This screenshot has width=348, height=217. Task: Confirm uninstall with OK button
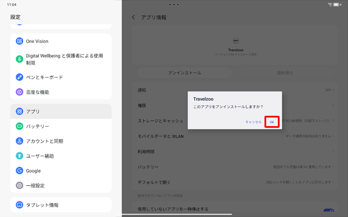(271, 122)
